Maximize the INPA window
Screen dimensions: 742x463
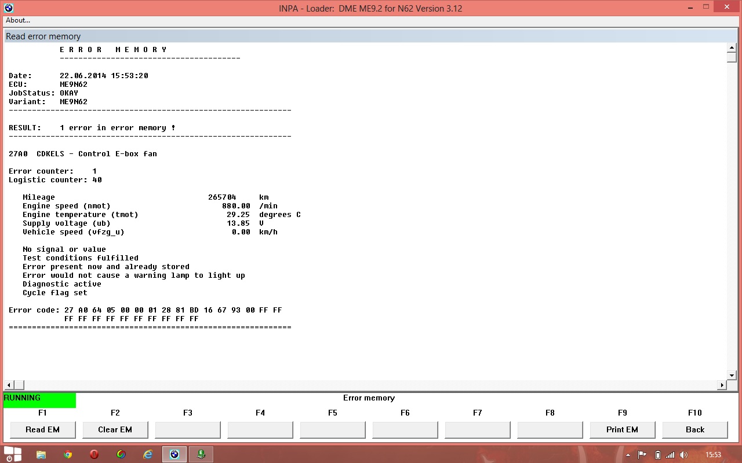(x=705, y=7)
